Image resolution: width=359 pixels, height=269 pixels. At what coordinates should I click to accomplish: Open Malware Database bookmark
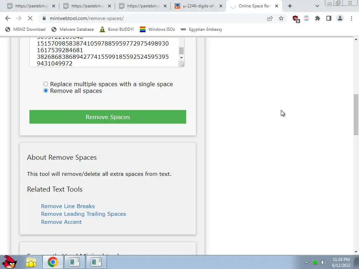point(73,29)
